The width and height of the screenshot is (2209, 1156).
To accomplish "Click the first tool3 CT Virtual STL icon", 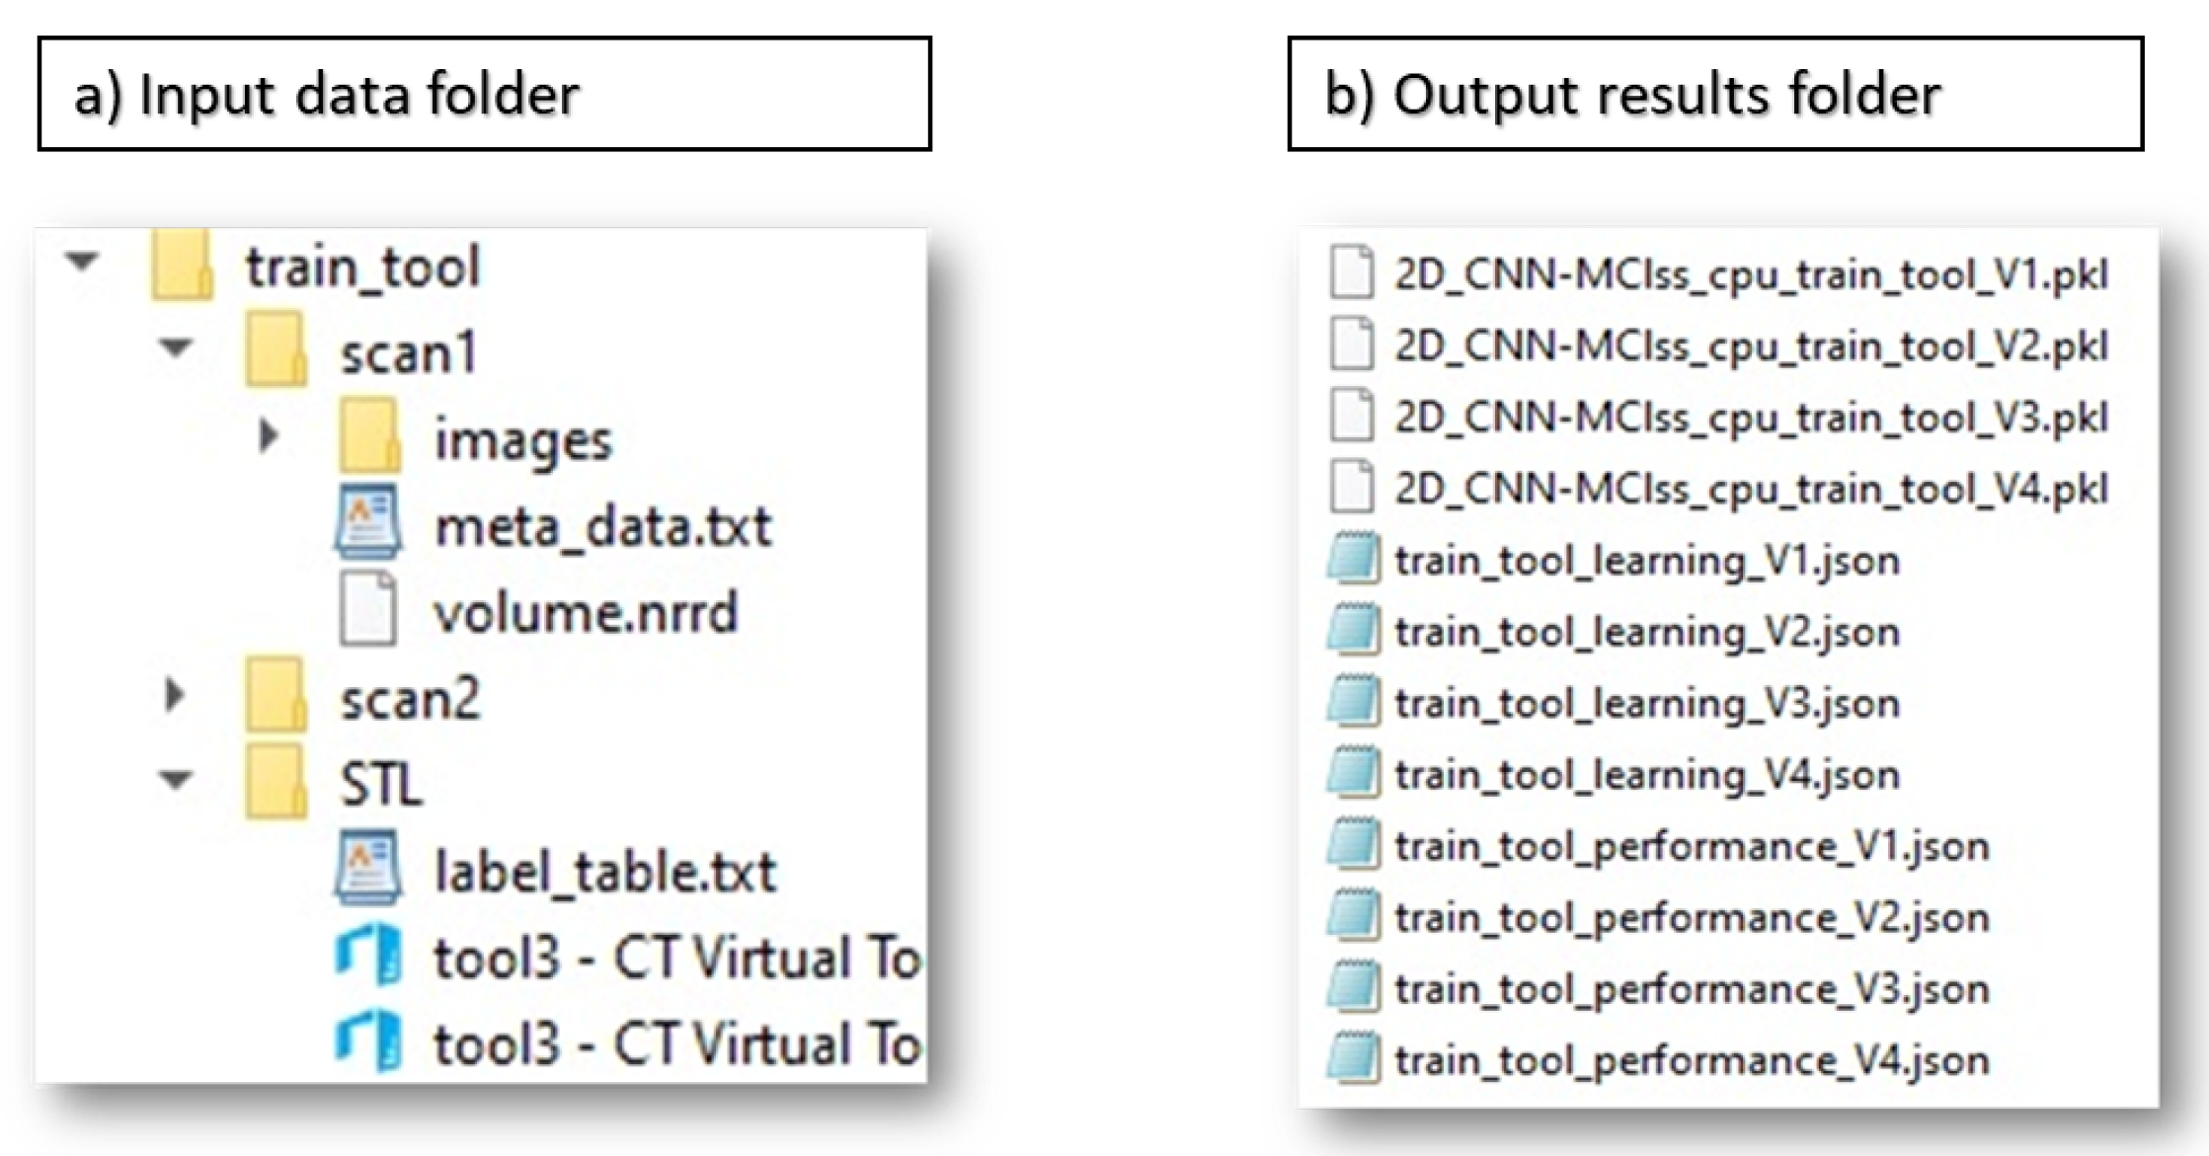I will (x=367, y=956).
